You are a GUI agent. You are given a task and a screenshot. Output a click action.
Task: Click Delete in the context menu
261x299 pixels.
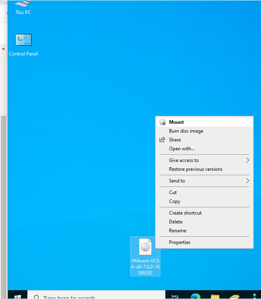[175, 222]
